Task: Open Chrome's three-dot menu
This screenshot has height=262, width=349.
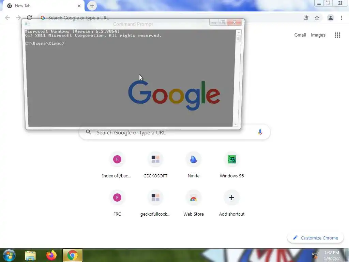Action: (x=342, y=18)
